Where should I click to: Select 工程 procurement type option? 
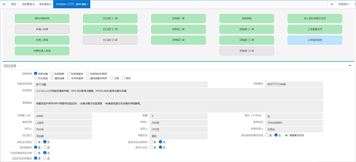tap(112, 78)
